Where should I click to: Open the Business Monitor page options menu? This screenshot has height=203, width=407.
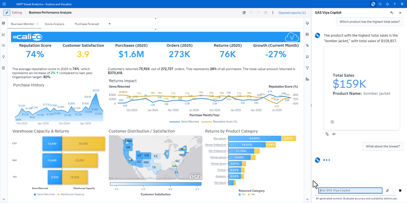[x=37, y=24]
